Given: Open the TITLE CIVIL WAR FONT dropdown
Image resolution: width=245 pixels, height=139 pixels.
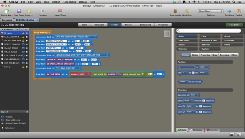Looking at the screenshot, I should (68, 68).
